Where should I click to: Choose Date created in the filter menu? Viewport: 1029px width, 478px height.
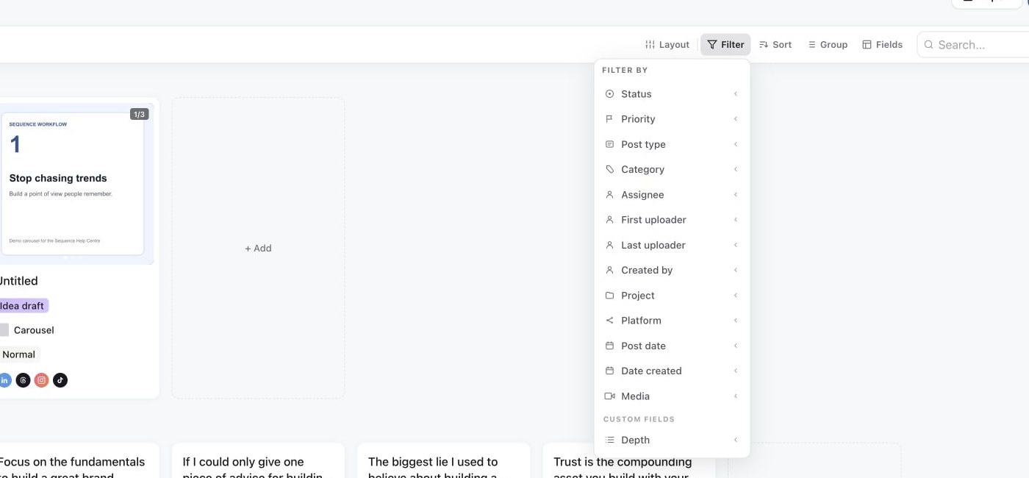click(672, 371)
